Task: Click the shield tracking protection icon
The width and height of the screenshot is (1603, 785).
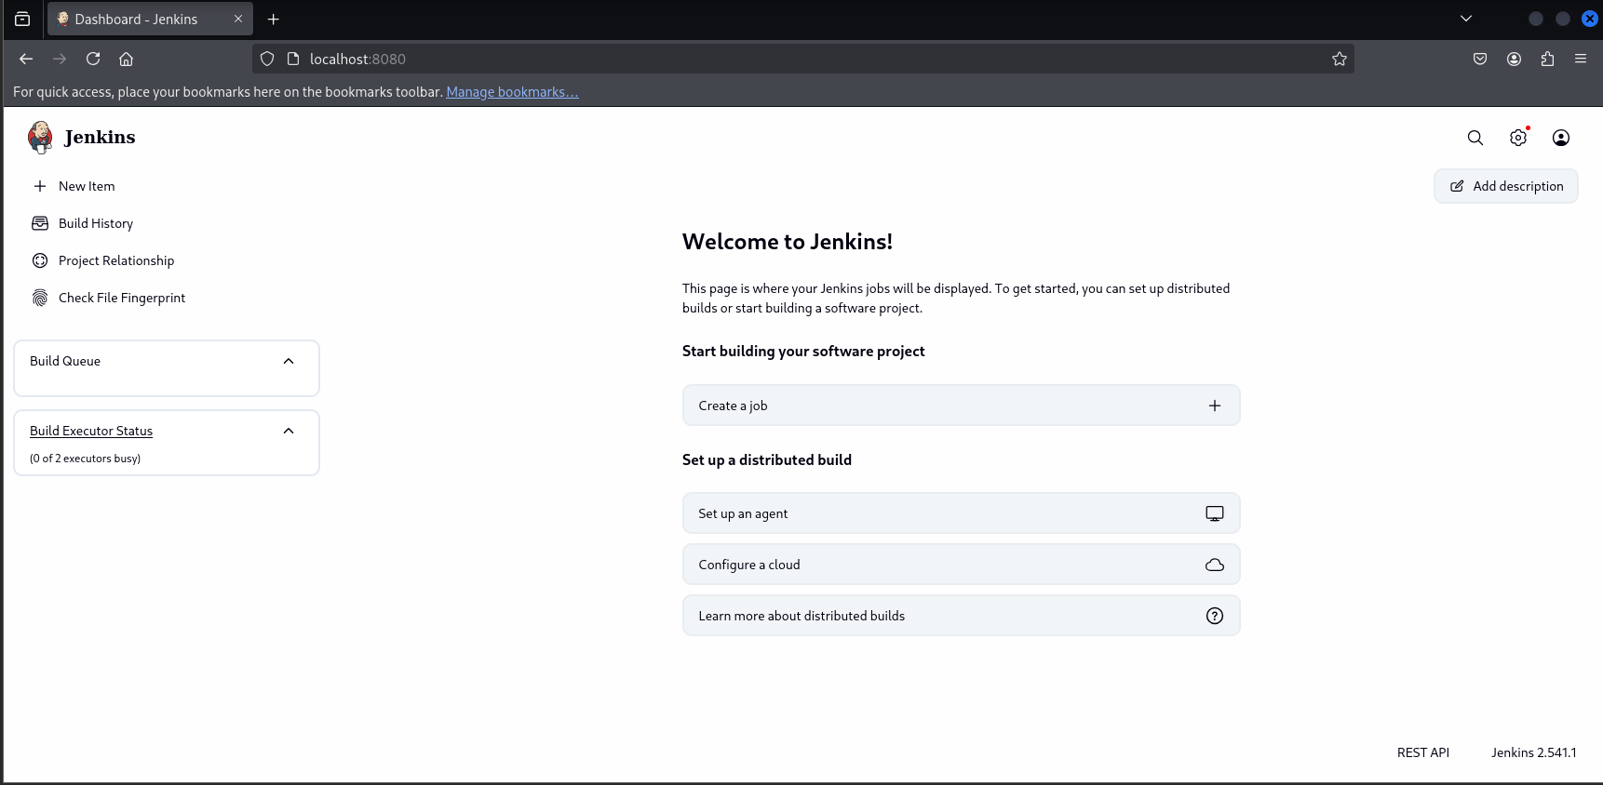Action: click(x=267, y=59)
